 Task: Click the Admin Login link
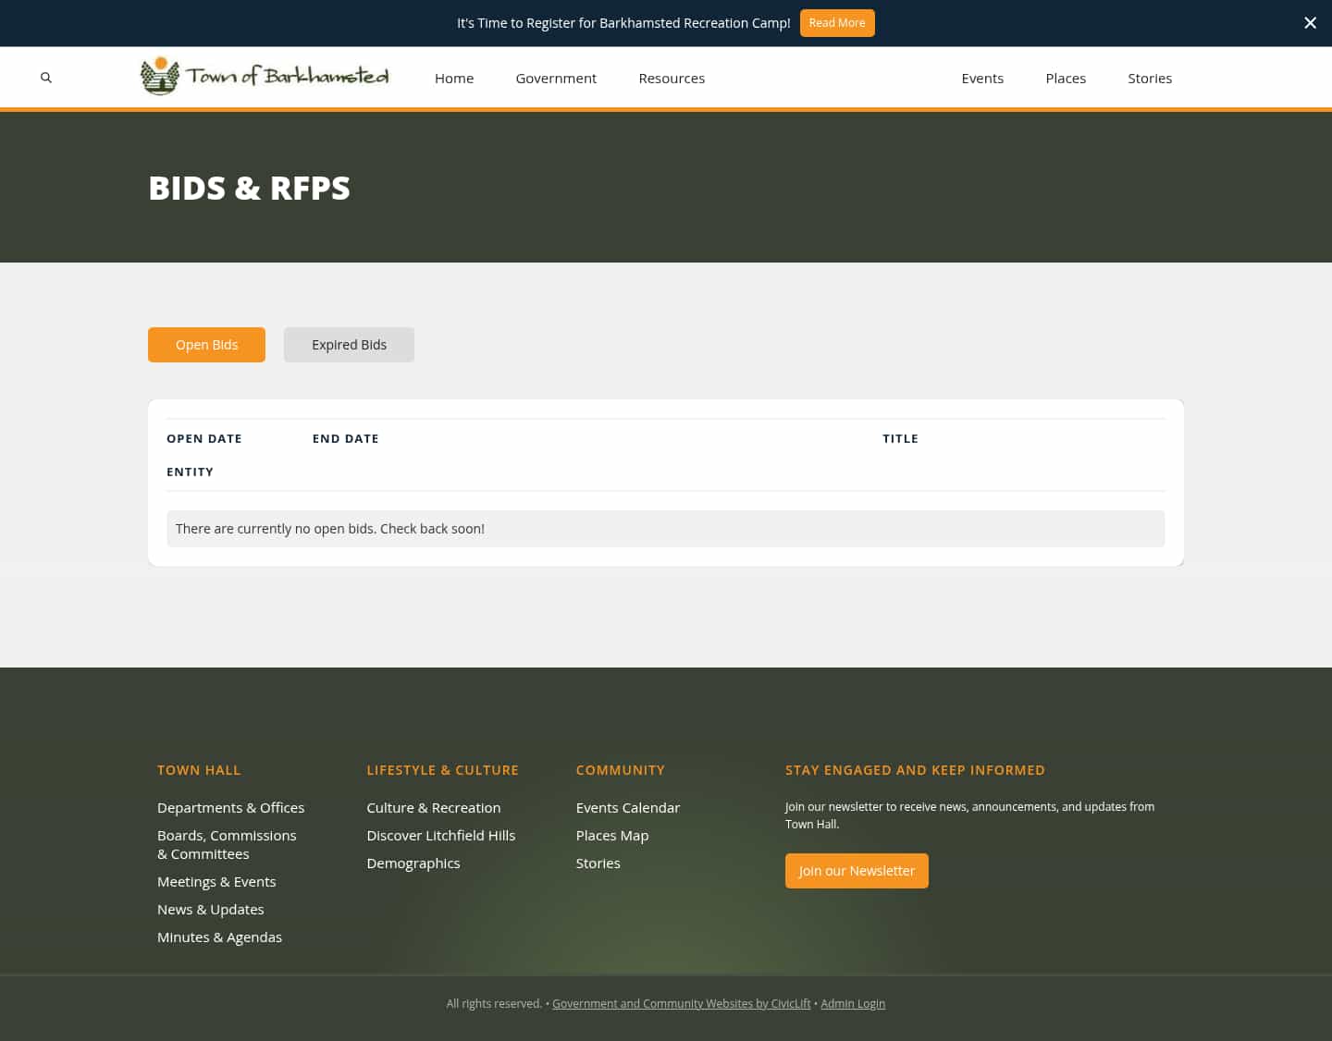point(853,1003)
